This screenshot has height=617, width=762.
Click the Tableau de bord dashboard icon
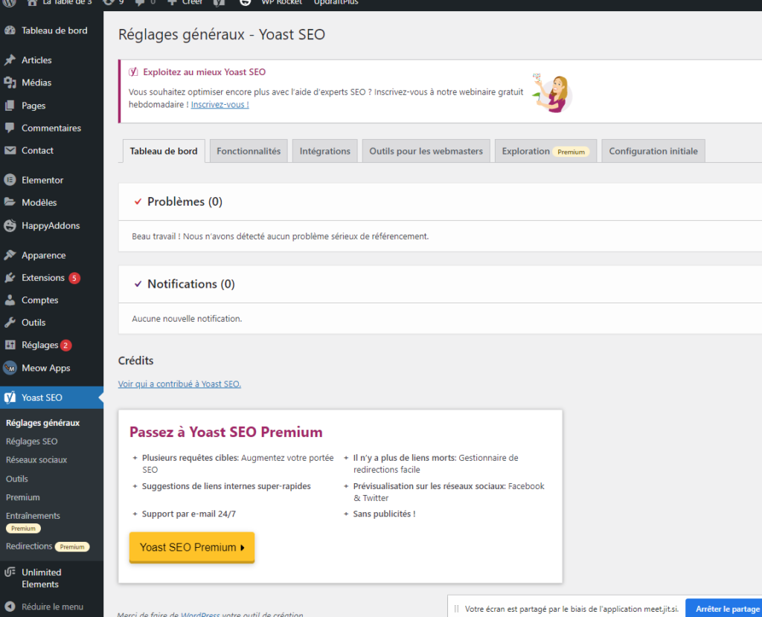coord(10,30)
